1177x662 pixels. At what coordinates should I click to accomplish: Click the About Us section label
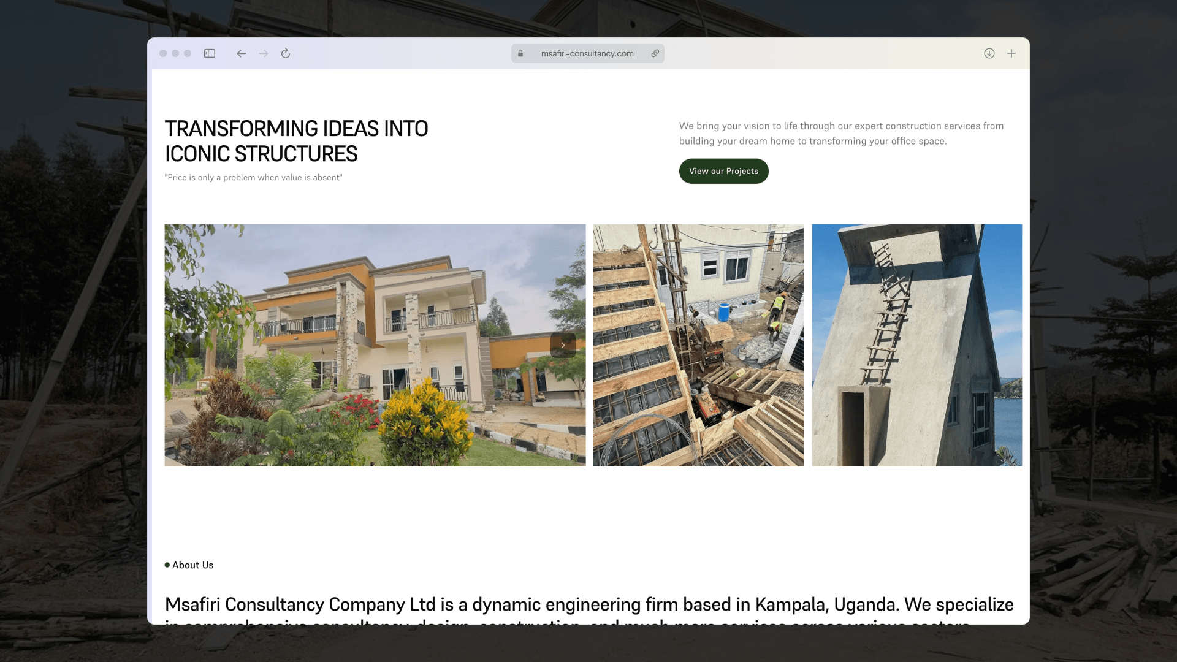click(x=192, y=565)
